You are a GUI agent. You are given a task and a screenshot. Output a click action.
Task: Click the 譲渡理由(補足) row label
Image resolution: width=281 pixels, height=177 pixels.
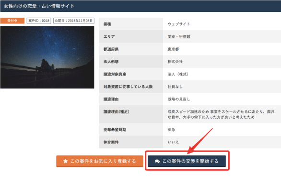(x=117, y=112)
